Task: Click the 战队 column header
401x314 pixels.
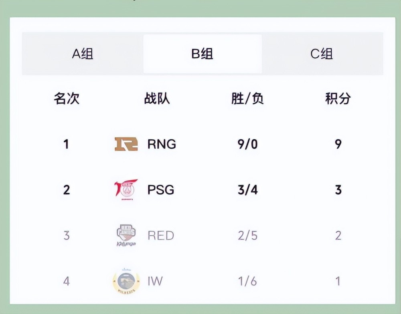Action: 157,99
